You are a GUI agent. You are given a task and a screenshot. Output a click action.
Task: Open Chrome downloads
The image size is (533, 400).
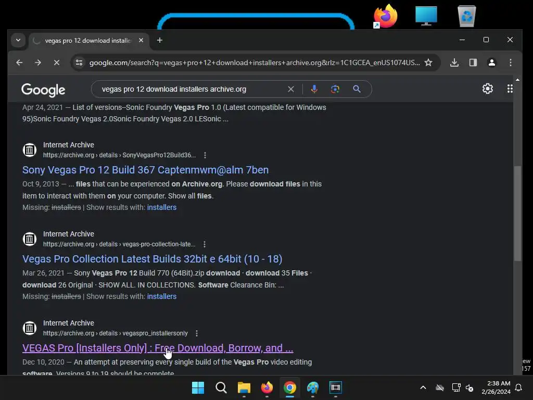(x=454, y=63)
